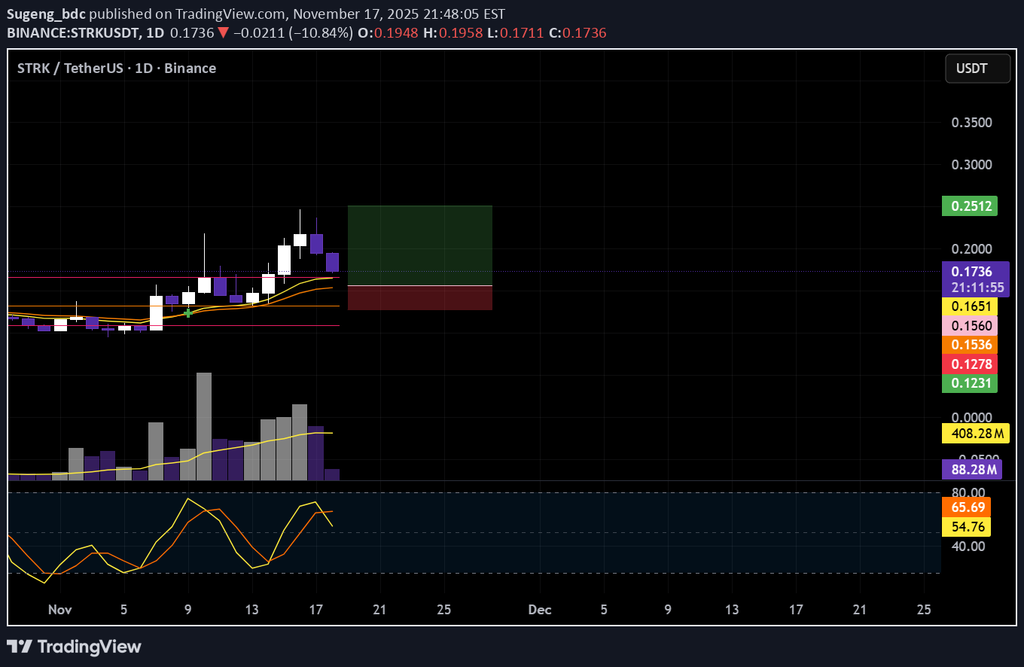Select the Dec label on the time axis
Image resolution: width=1024 pixels, height=667 pixels.
tap(539, 610)
